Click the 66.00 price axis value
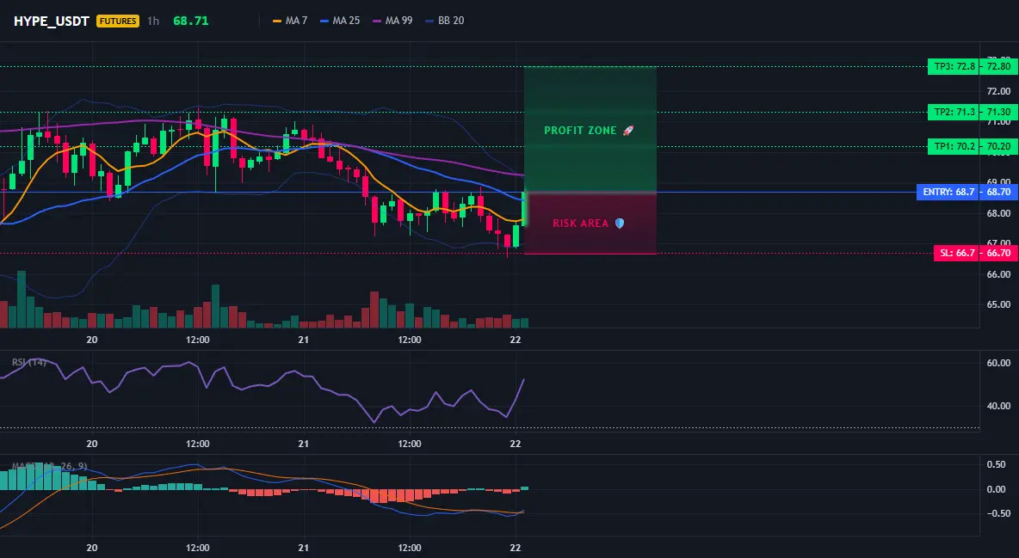This screenshot has height=558, width=1019. point(998,274)
